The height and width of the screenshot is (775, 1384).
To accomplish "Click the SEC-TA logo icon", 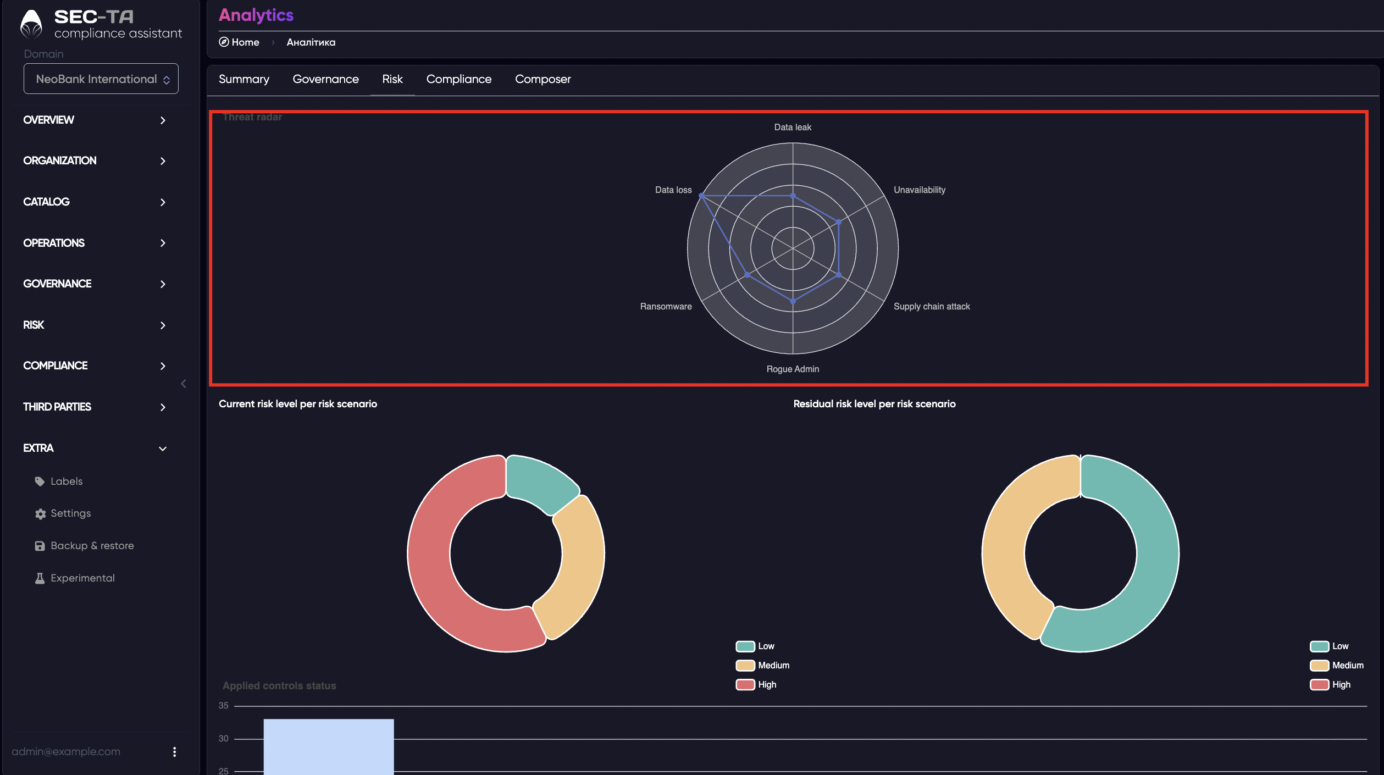I will click(x=31, y=25).
